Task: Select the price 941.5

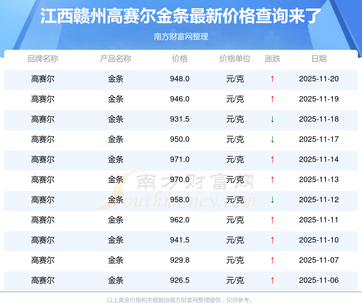Action: tap(180, 240)
